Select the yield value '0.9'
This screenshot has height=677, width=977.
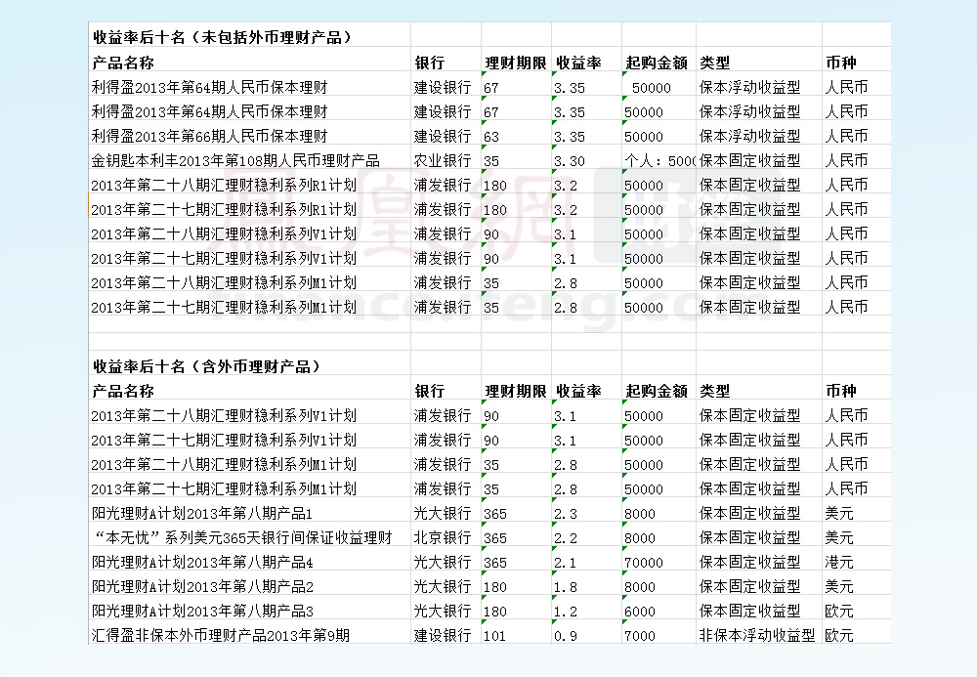tap(566, 636)
